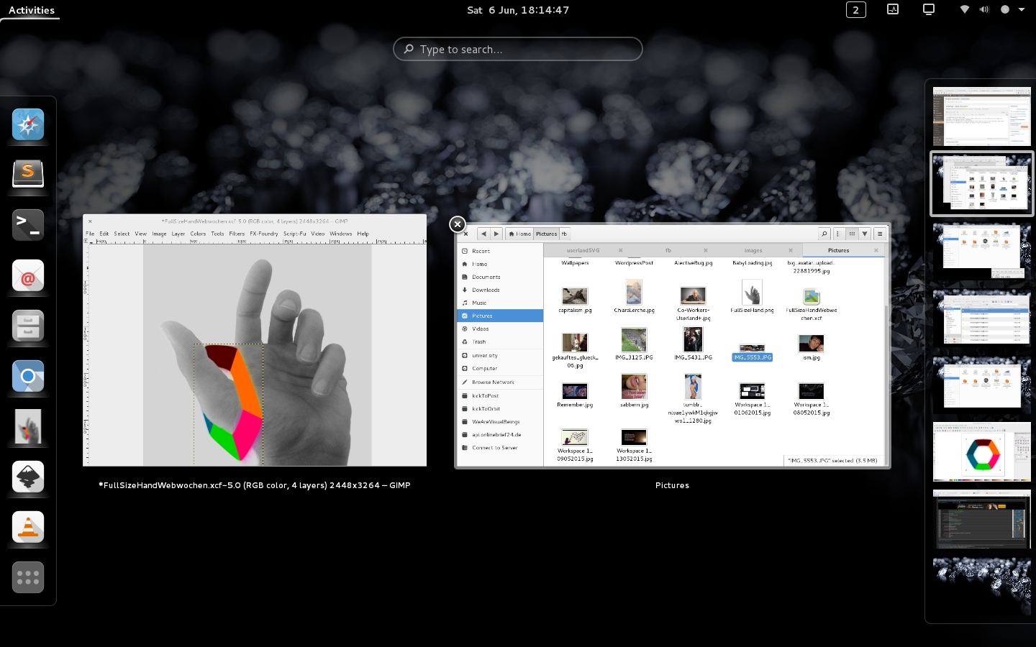Open the Files cabinet dock icon
This screenshot has height=647, width=1036.
(x=28, y=326)
